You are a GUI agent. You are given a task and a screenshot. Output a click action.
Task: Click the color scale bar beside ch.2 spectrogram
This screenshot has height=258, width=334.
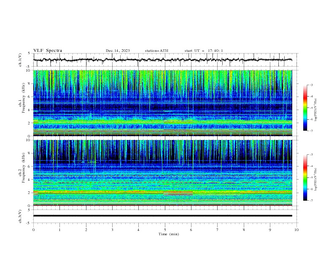[x=305, y=177]
